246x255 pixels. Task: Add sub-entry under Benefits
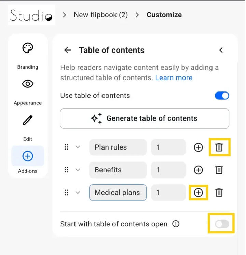click(198, 170)
